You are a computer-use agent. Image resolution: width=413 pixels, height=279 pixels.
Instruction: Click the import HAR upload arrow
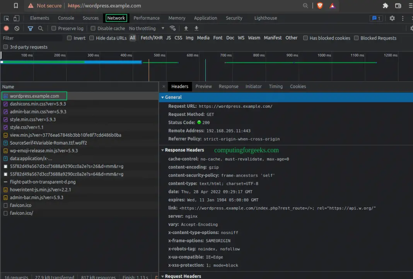[186, 28]
